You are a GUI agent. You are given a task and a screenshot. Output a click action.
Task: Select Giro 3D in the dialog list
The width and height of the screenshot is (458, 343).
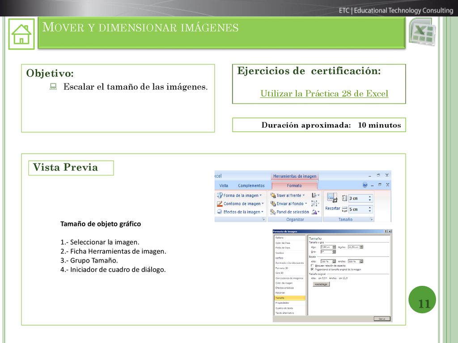click(x=280, y=273)
